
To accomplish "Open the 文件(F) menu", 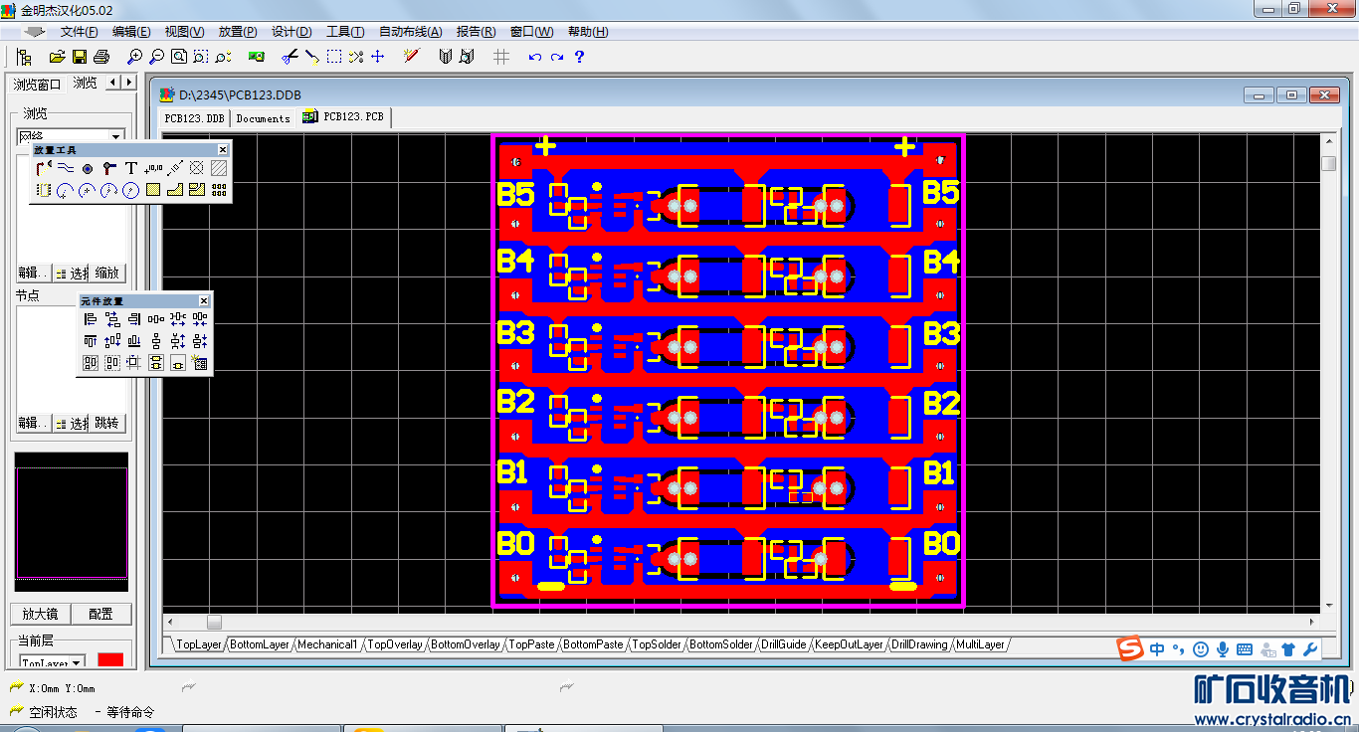I will click(79, 32).
